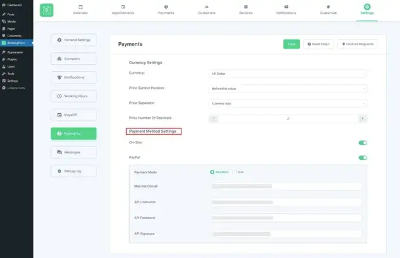Image resolution: width=400 pixels, height=258 pixels.
Task: Click the Appearance brush icon
Action: tap(4, 52)
